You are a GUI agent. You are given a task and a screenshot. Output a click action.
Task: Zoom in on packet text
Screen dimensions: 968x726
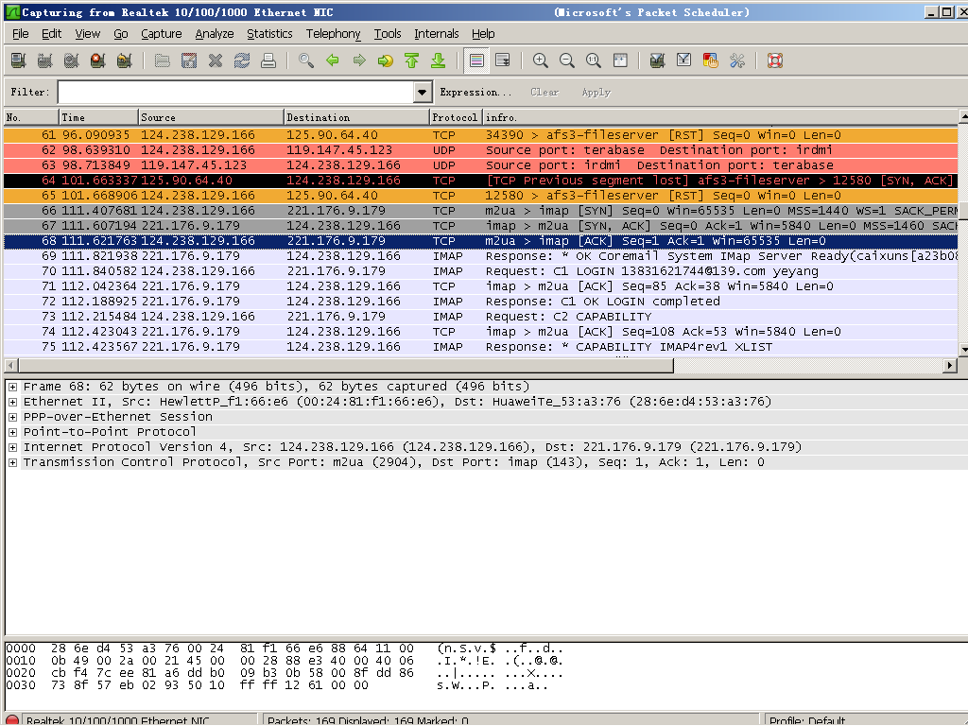[x=541, y=60]
